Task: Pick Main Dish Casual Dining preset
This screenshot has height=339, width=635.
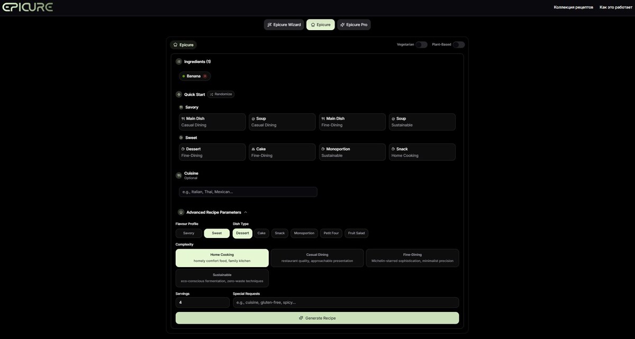Action: coord(212,122)
